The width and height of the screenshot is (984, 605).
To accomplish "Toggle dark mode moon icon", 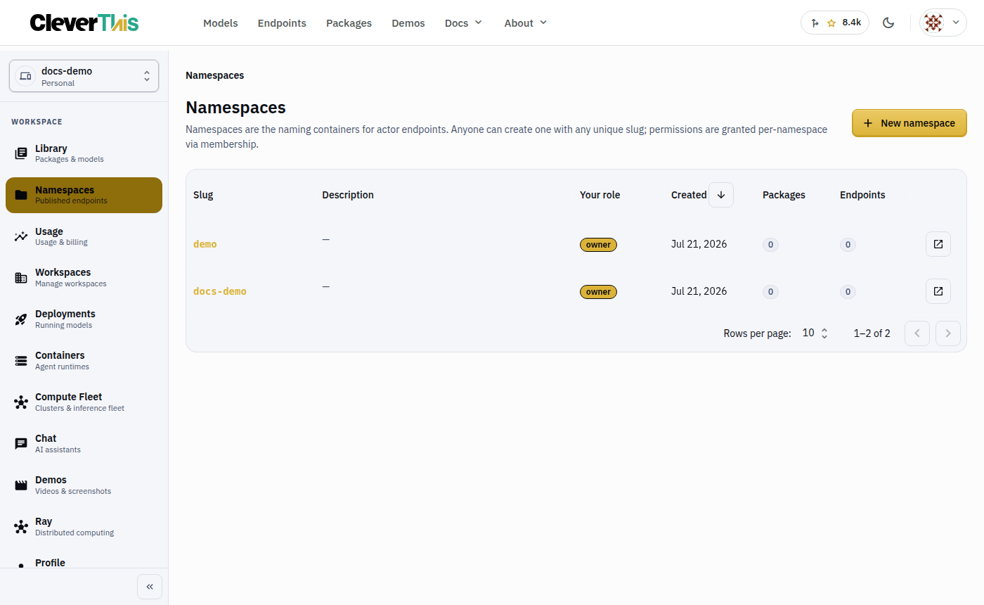I will [x=888, y=23].
